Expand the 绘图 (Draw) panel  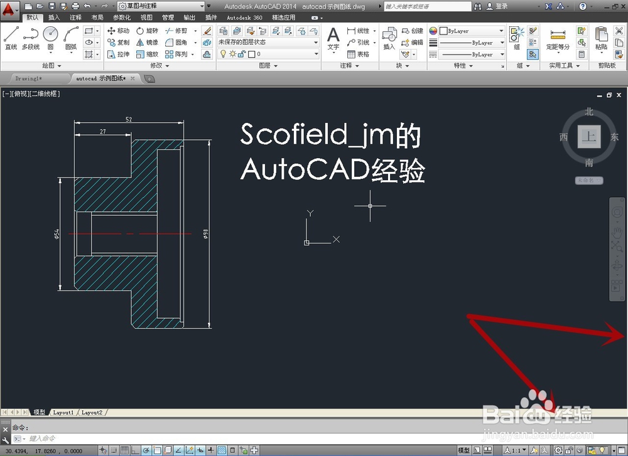(52, 66)
